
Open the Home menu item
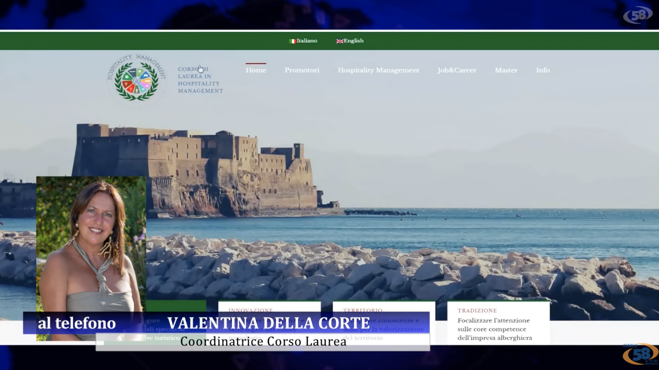click(256, 70)
